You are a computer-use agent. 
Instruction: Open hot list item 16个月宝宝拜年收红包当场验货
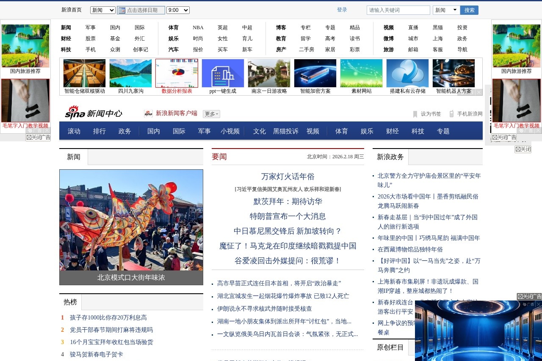coord(112,342)
